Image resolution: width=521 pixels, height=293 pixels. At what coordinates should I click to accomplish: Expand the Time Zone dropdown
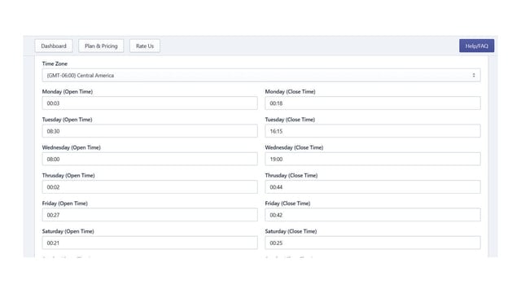pos(261,76)
